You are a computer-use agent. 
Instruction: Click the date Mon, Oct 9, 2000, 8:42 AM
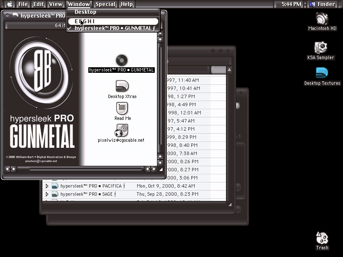point(166,186)
